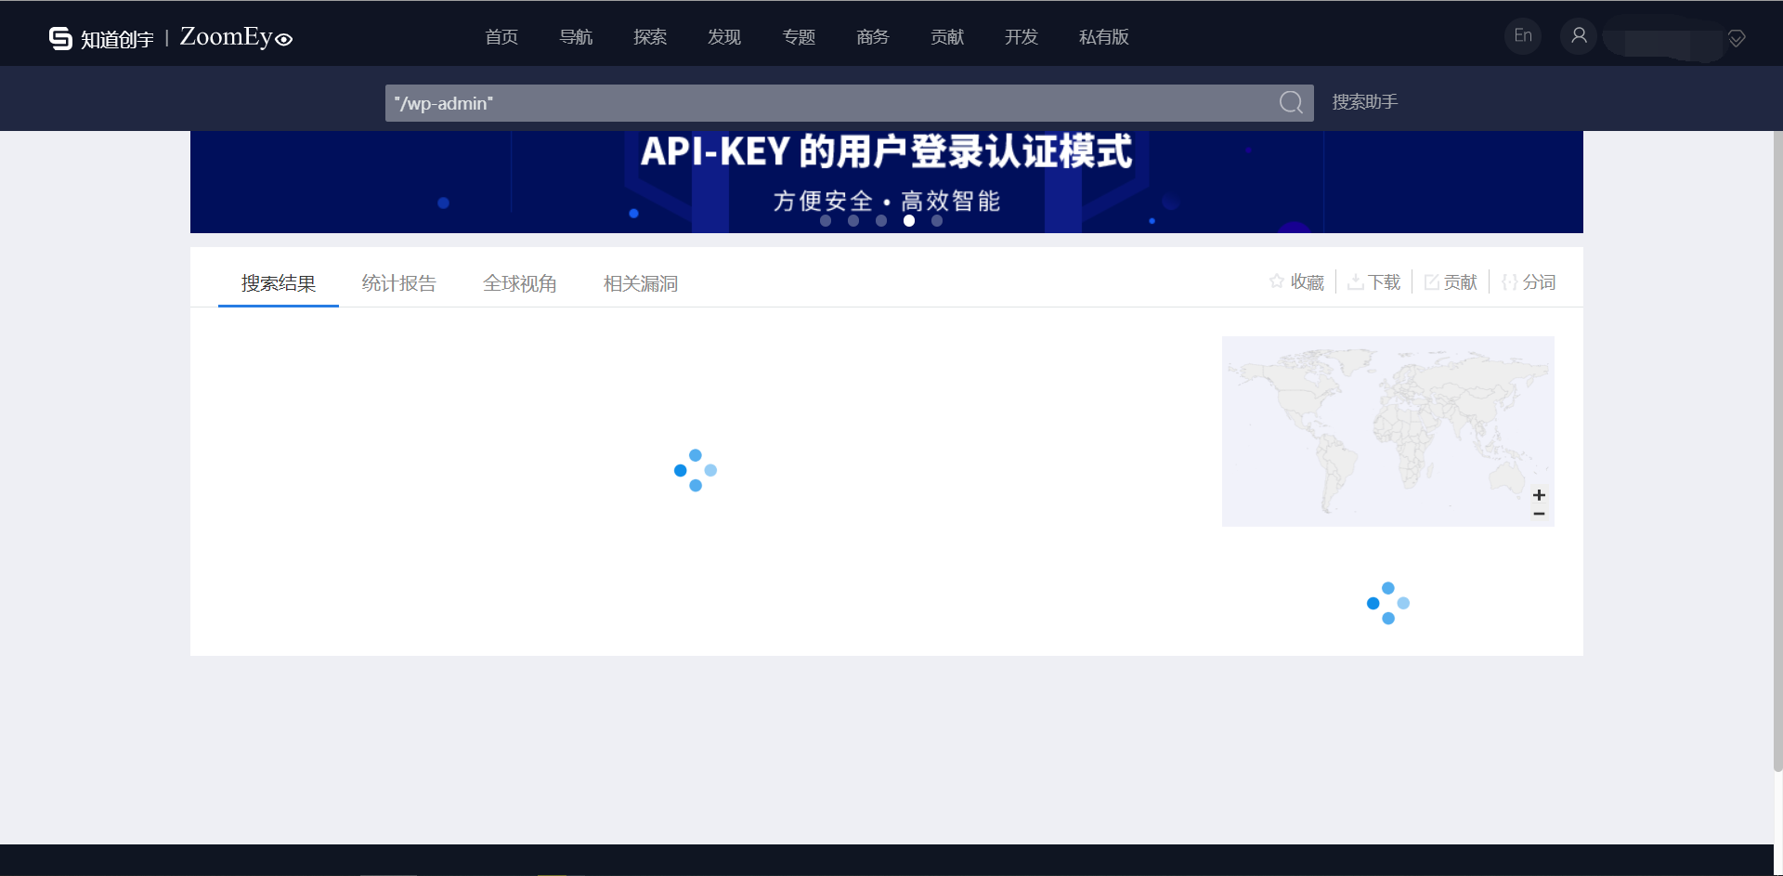
Task: Click the membership diamond icon
Action: coord(1736,39)
